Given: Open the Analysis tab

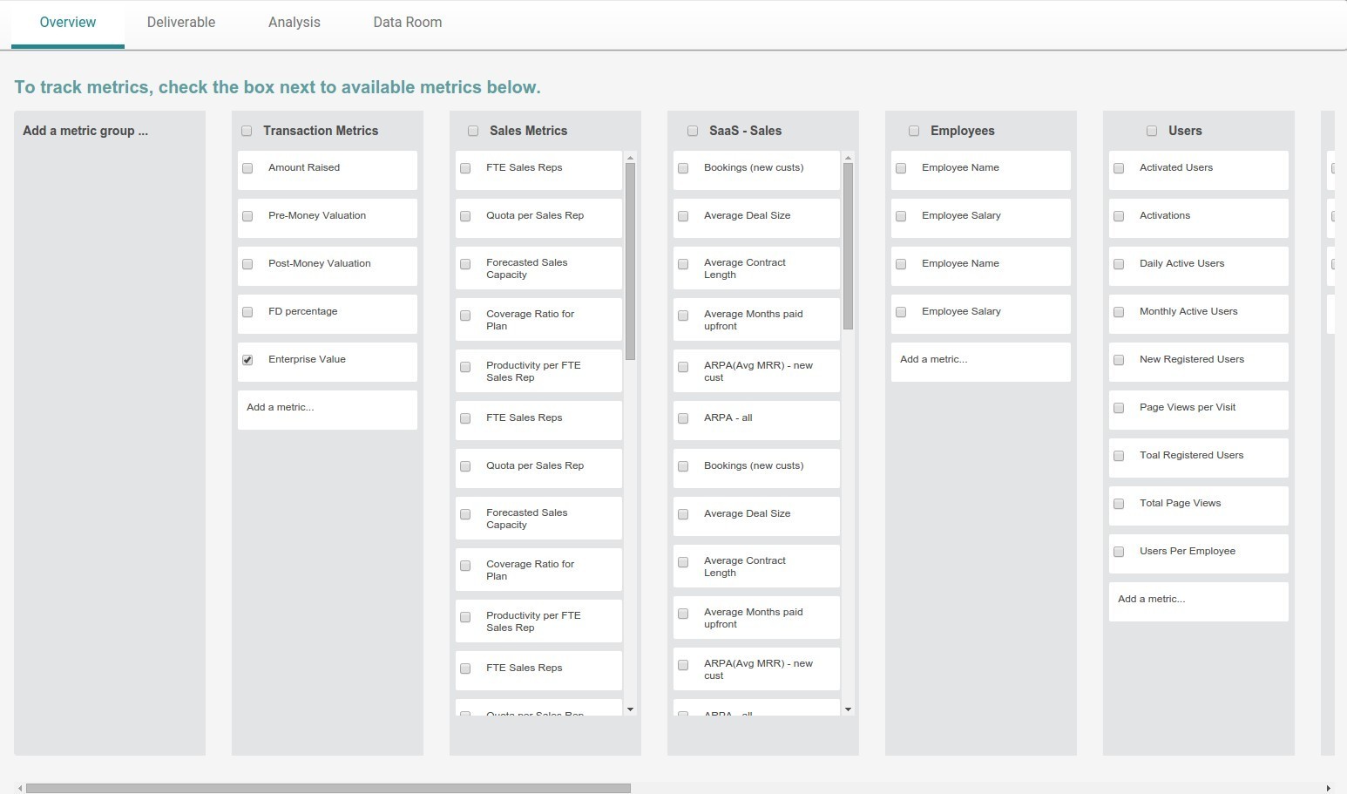Looking at the screenshot, I should (294, 23).
